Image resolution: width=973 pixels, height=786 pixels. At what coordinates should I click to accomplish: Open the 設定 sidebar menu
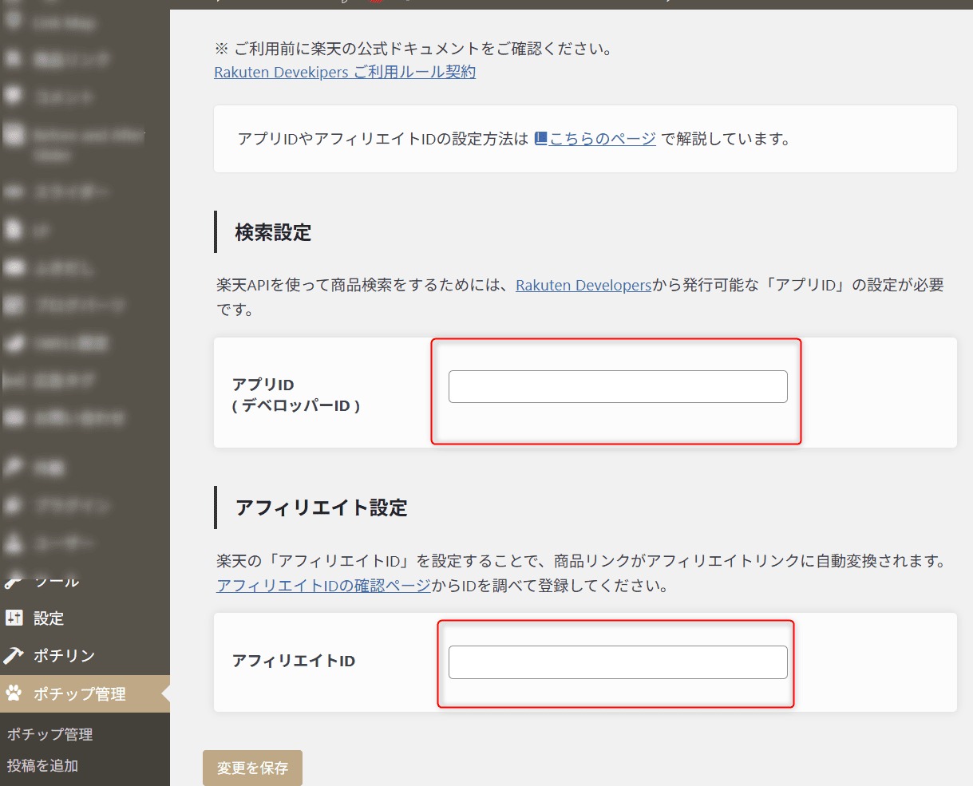(x=49, y=618)
